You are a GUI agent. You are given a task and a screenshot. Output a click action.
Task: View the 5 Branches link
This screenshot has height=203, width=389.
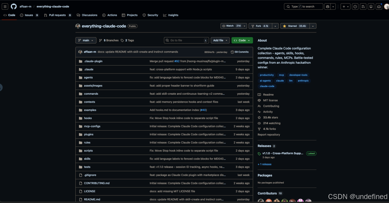click(109, 40)
